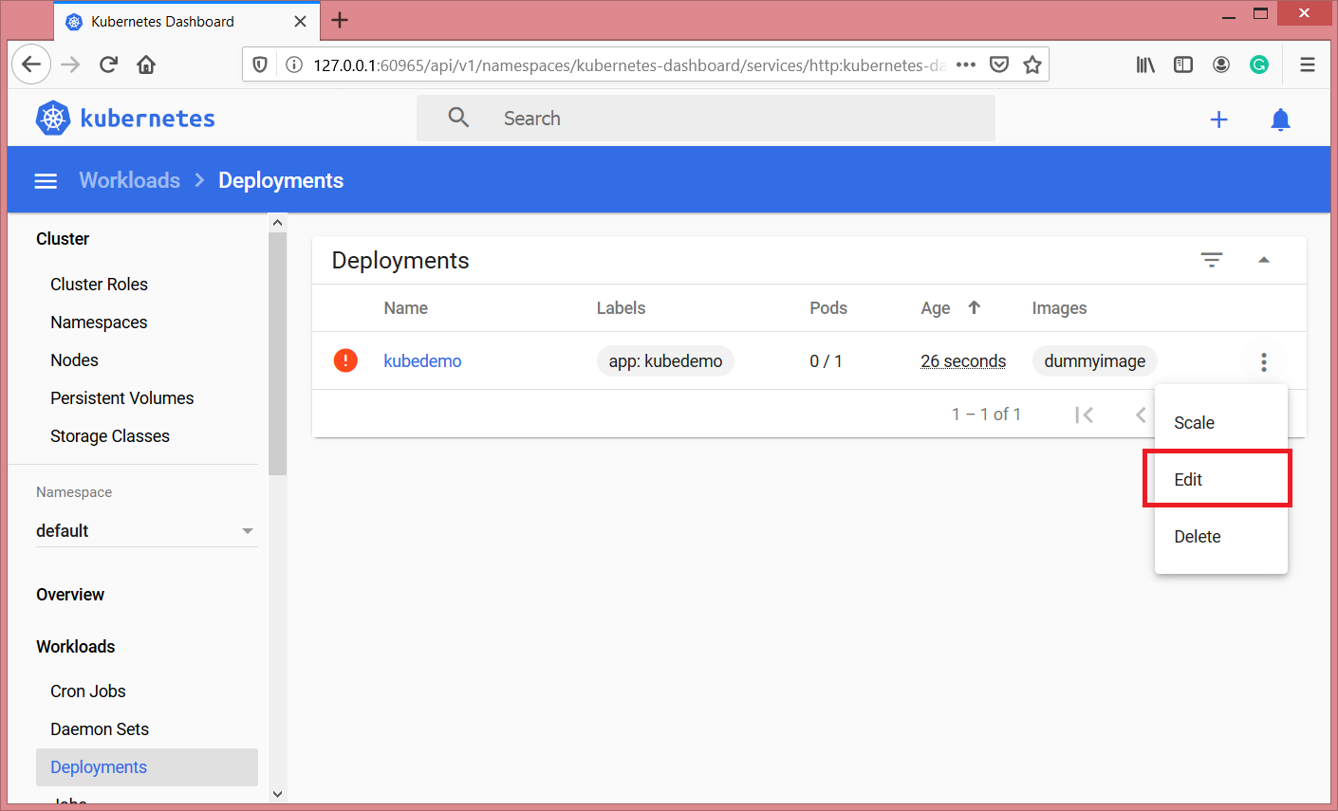Click 26 seconds age value

click(963, 361)
